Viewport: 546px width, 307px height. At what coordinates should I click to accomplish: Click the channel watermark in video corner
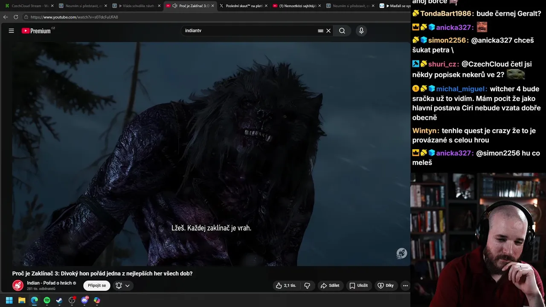(x=401, y=253)
